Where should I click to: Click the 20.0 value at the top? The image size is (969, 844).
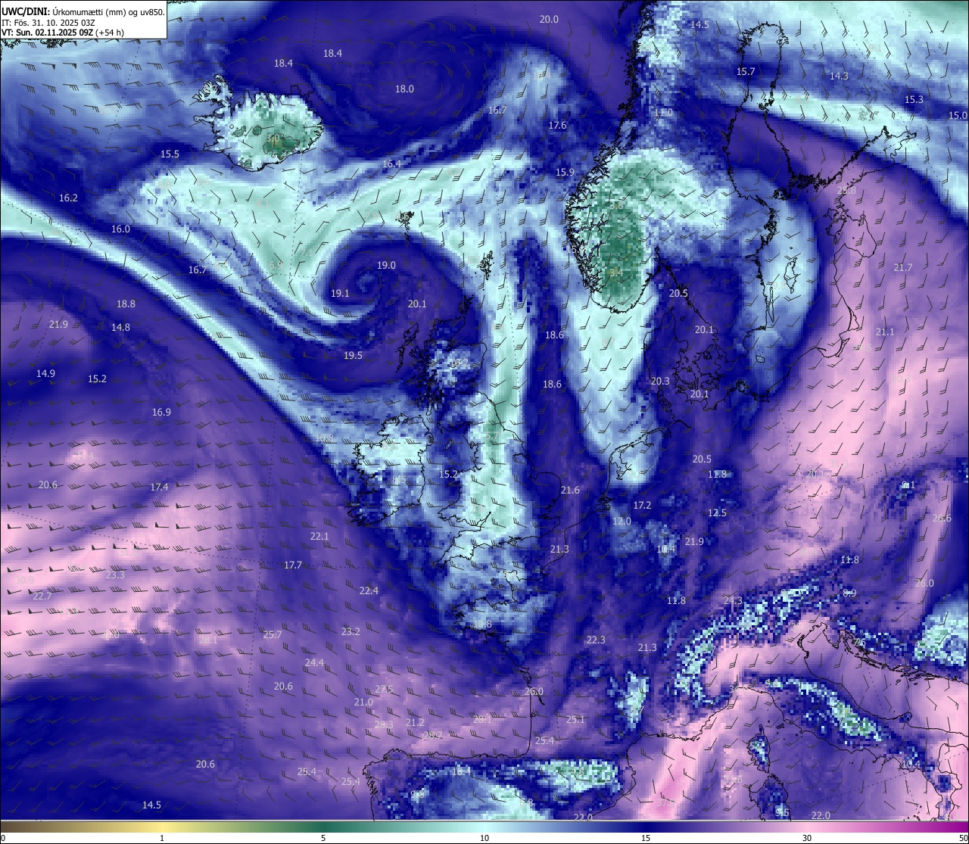click(x=549, y=19)
